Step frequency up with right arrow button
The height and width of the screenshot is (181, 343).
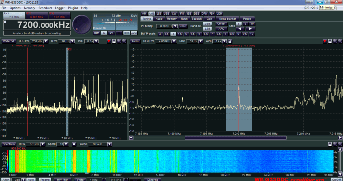(250, 29)
